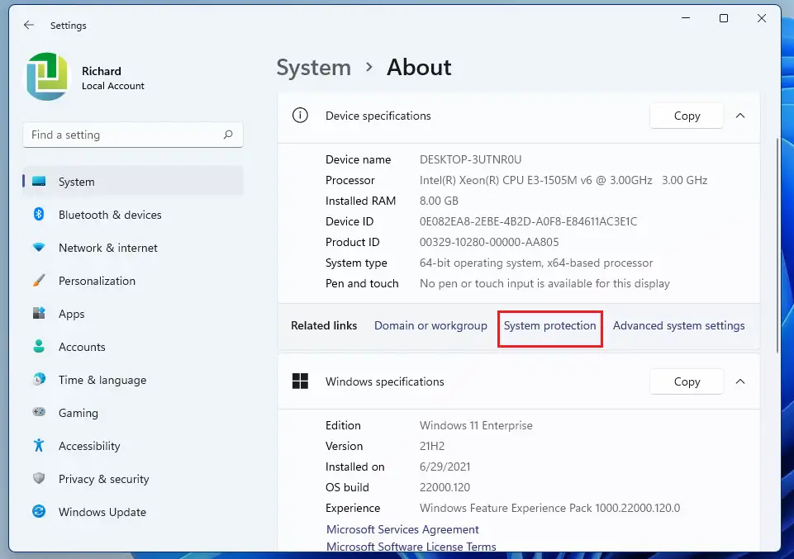Click the Windows 11 Enterprise edition value
This screenshot has width=794, height=559.
(x=476, y=425)
